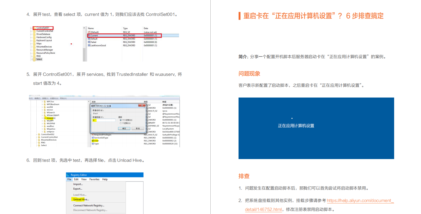Click the value data field containing 4
Screen dimensions: 421x214
(x=104, y=120)
